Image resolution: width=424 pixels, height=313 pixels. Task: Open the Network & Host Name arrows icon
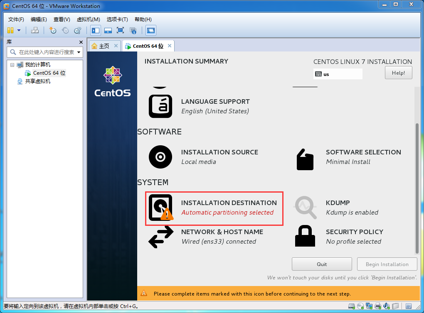tap(161, 237)
